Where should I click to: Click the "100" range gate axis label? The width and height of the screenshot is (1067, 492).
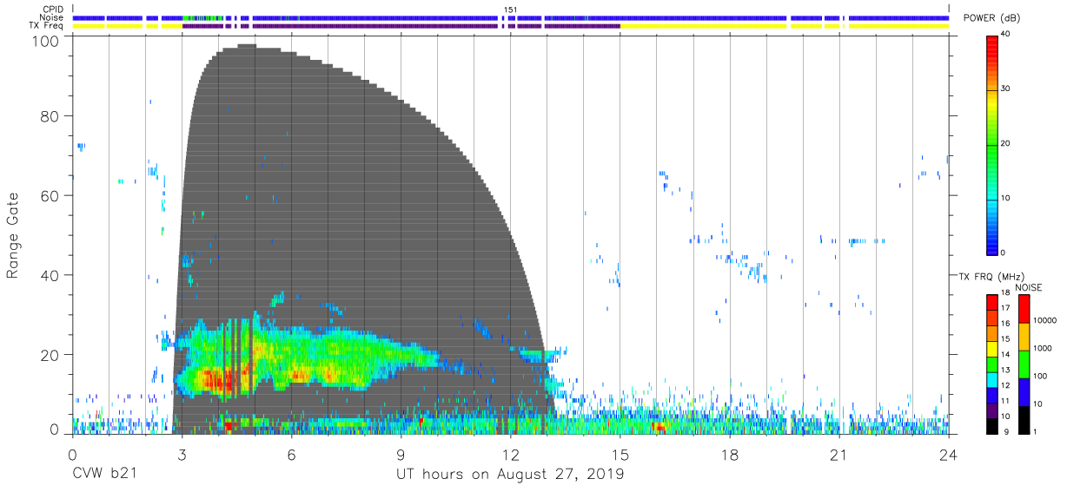47,41
